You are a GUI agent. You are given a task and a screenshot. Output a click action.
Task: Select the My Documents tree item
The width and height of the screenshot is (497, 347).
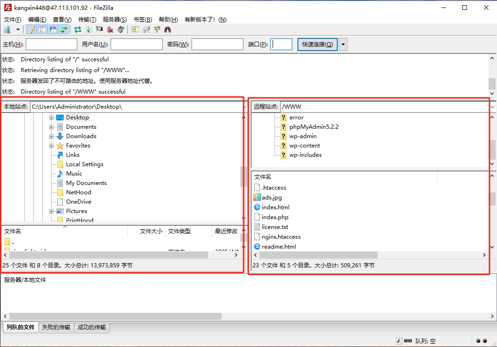click(86, 183)
